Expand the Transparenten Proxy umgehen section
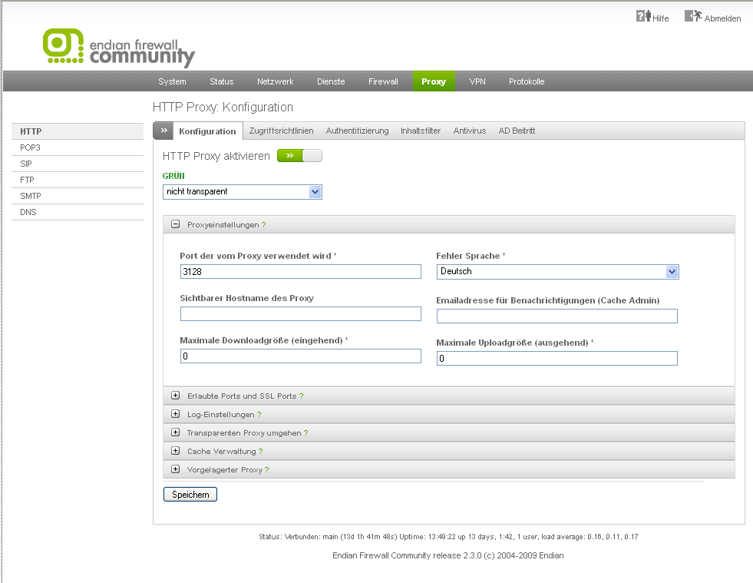 (x=175, y=433)
